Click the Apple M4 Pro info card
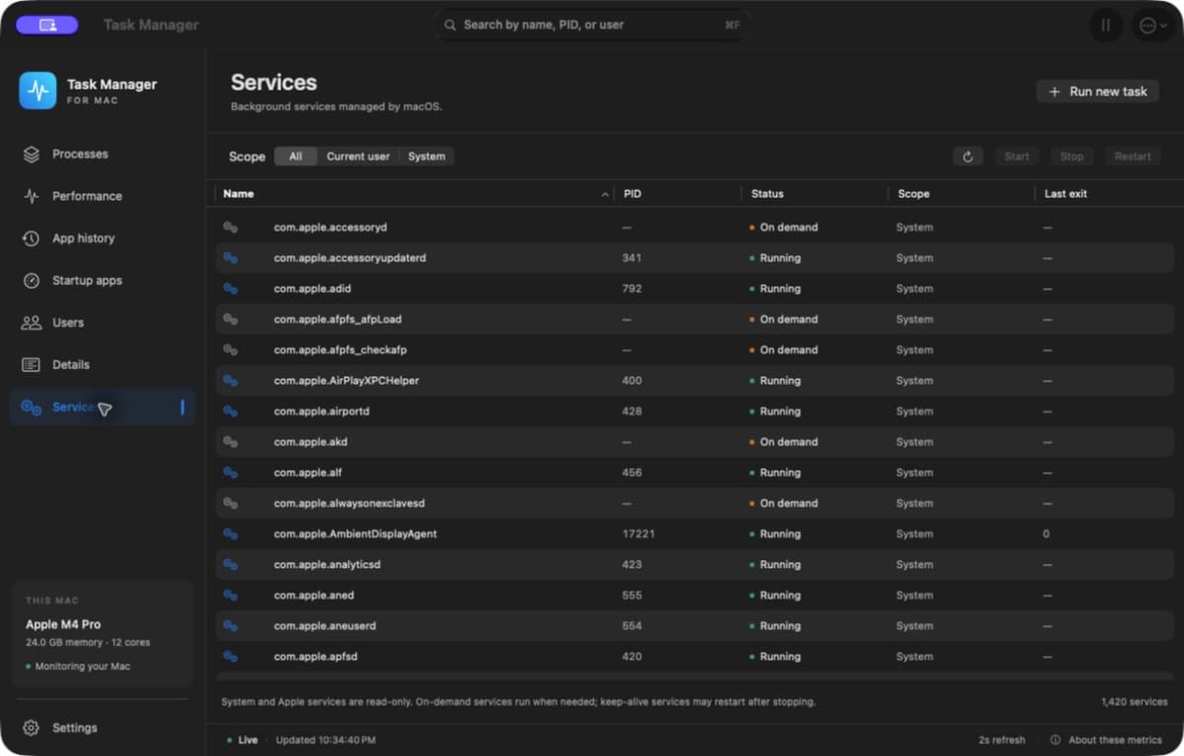This screenshot has height=756, width=1184. (x=102, y=633)
